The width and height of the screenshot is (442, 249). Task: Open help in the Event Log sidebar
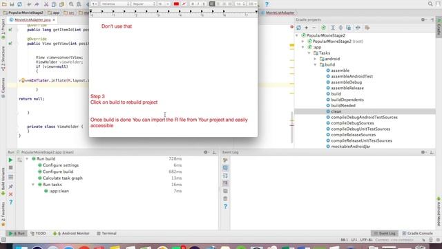pyautogui.click(x=225, y=207)
